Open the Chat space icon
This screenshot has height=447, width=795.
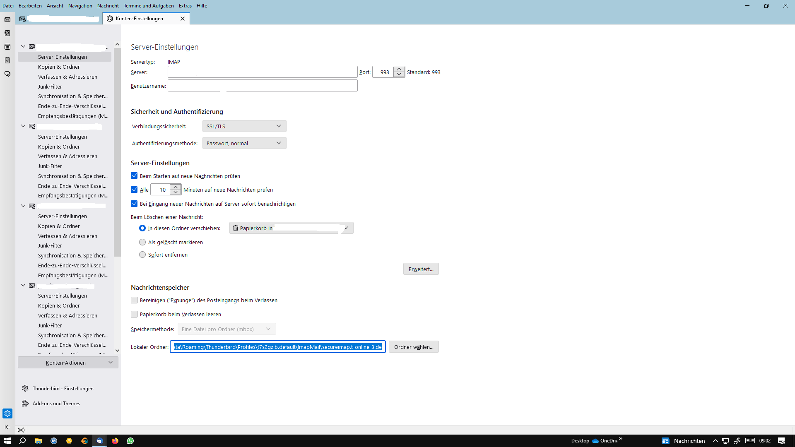coord(7,74)
